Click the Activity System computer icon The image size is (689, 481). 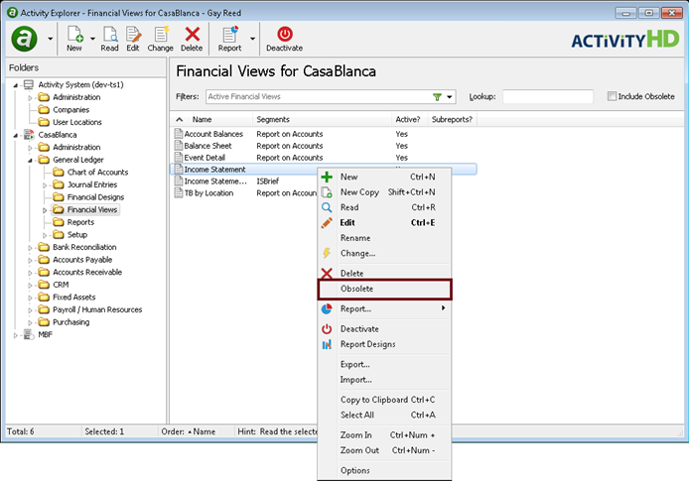tap(29, 84)
